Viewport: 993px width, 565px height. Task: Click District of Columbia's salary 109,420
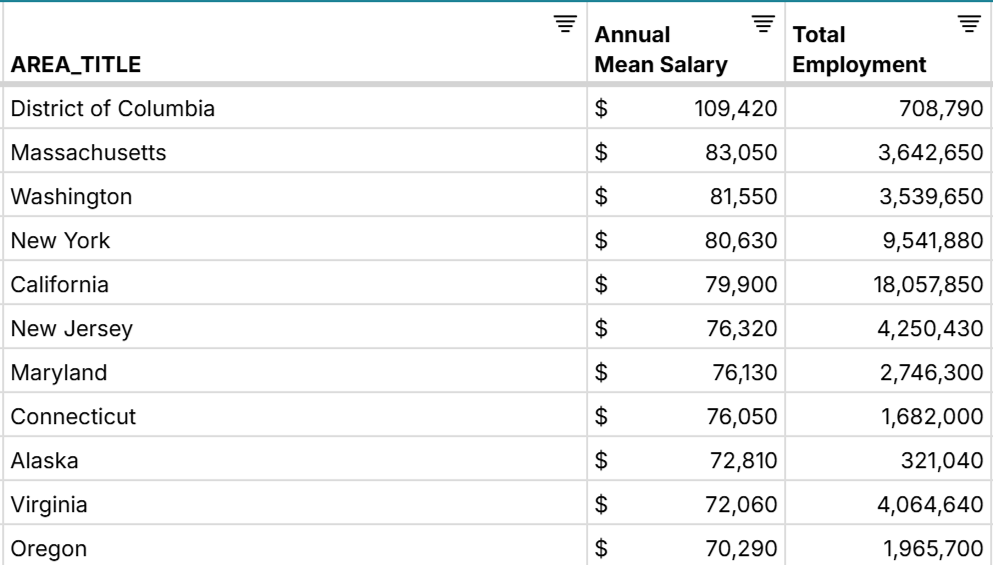pyautogui.click(x=736, y=108)
